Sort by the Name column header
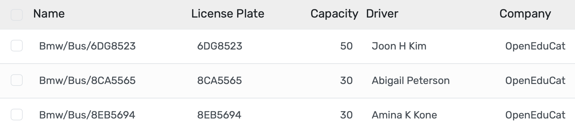575x131 pixels. (49, 14)
